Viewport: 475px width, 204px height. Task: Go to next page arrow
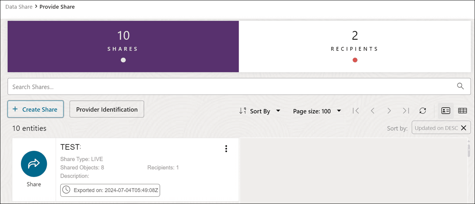click(389, 111)
